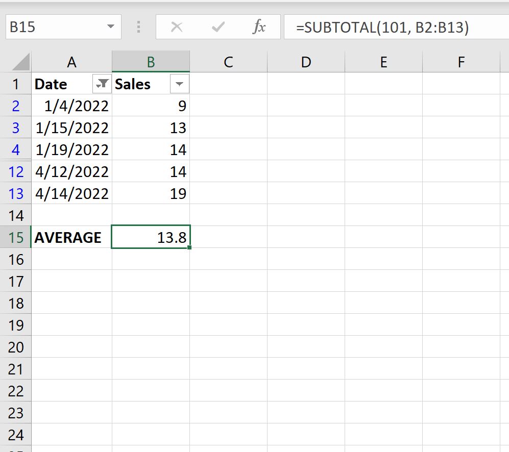
Task: Click inside the Name Box showing B15
Action: tap(51, 28)
